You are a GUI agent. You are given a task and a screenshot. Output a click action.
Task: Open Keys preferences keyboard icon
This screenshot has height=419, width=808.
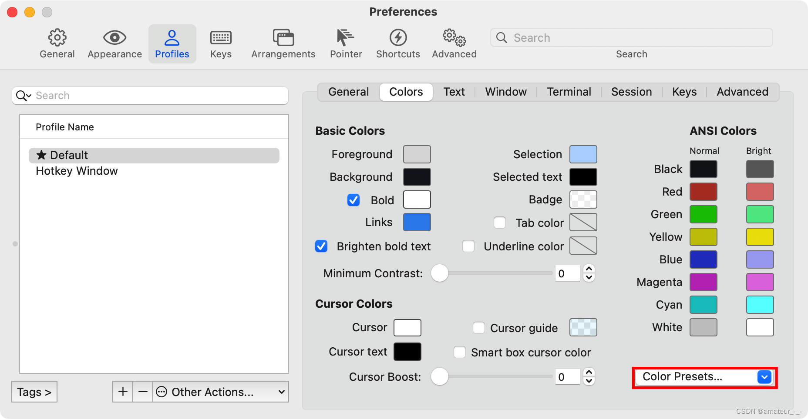221,38
